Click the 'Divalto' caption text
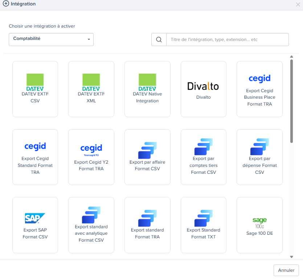Viewport: 303px width, 279px height. coord(204,97)
